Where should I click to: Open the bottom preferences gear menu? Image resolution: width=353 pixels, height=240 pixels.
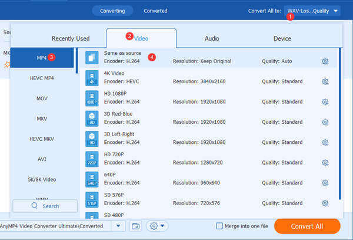[x=157, y=226]
